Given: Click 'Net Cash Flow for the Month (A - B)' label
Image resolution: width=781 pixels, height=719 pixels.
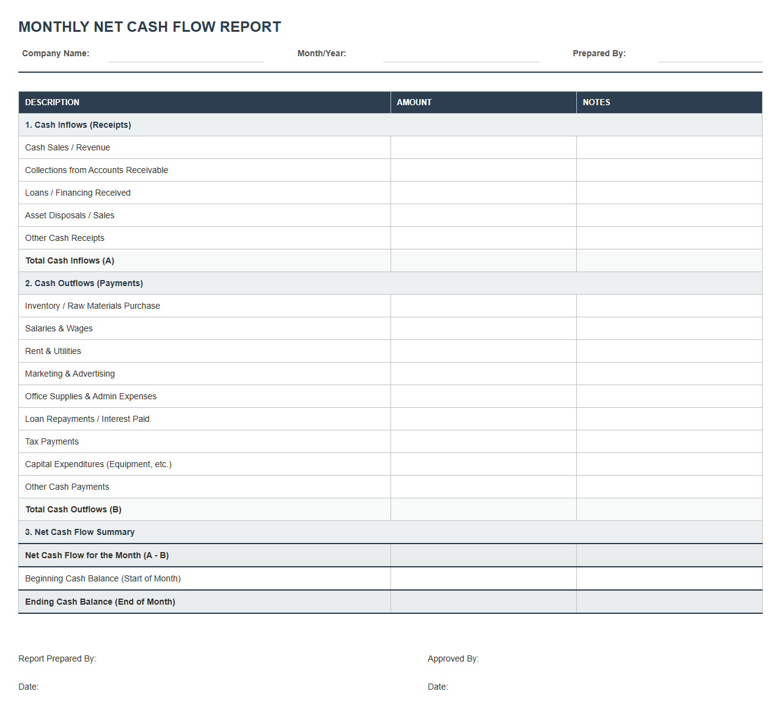Looking at the screenshot, I should (97, 555).
